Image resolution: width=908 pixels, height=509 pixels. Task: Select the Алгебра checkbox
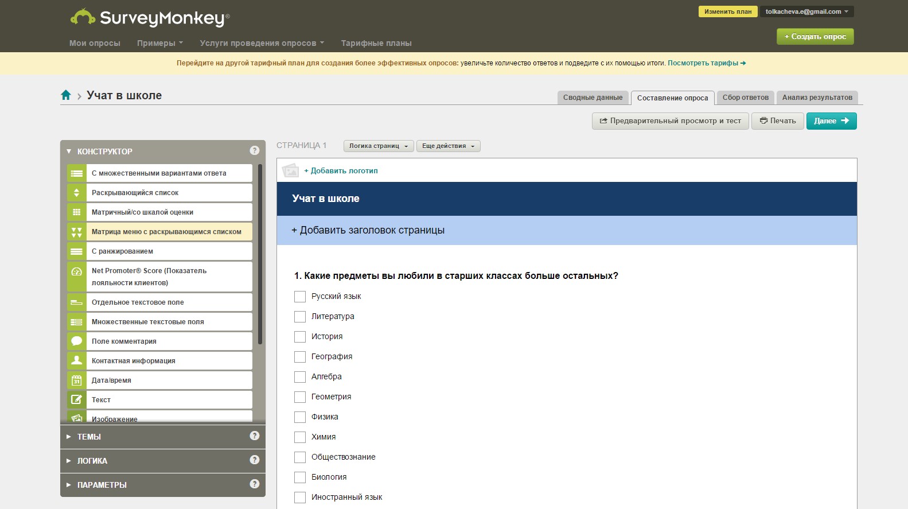pos(300,377)
